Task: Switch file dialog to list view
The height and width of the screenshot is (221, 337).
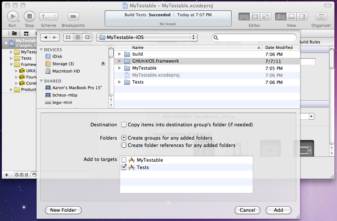Action: pos(78,37)
